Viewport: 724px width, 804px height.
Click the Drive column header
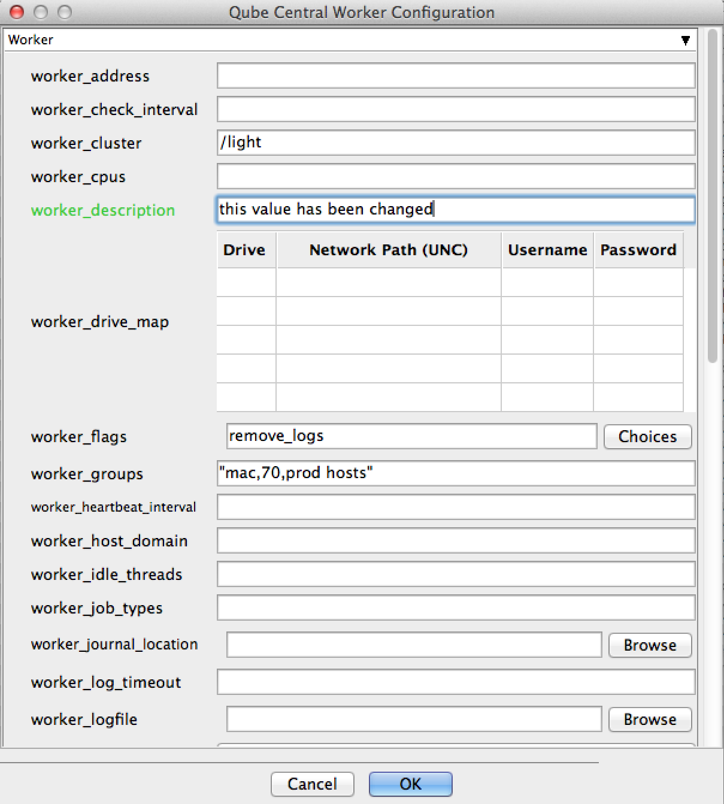click(246, 250)
